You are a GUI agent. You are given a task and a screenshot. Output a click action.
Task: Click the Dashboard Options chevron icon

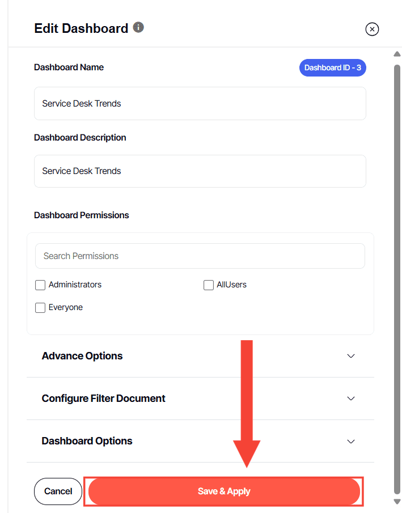click(x=351, y=442)
